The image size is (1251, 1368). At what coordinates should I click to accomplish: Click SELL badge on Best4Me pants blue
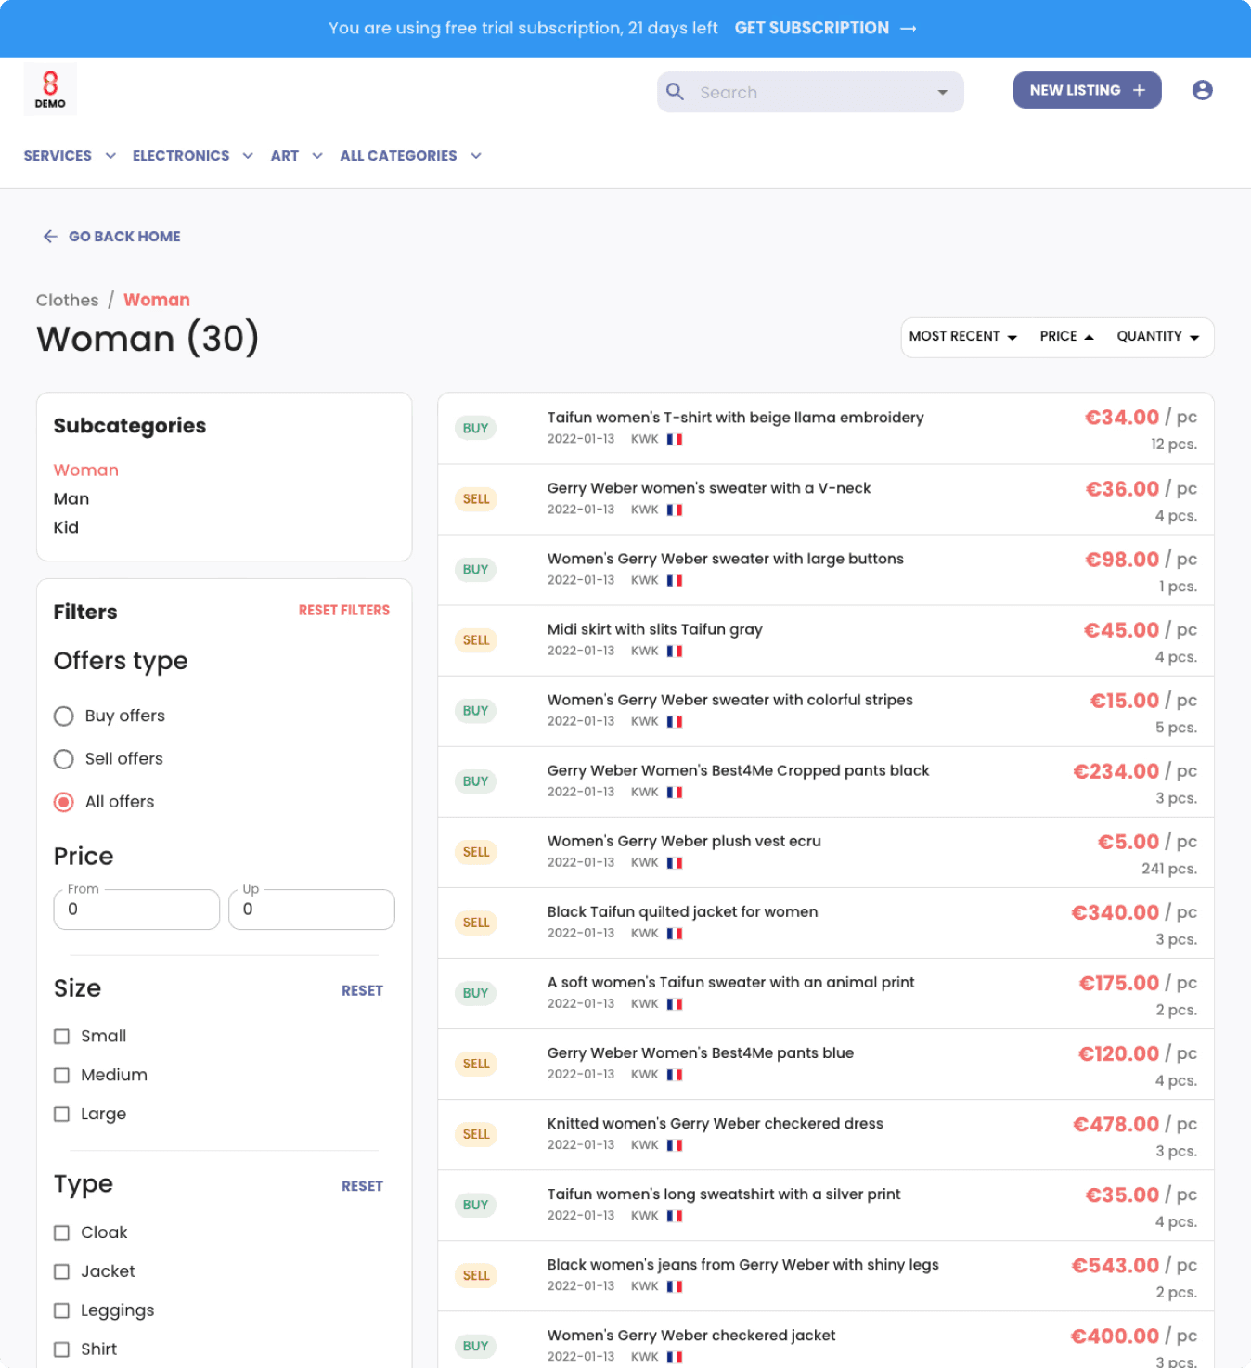point(475,1064)
